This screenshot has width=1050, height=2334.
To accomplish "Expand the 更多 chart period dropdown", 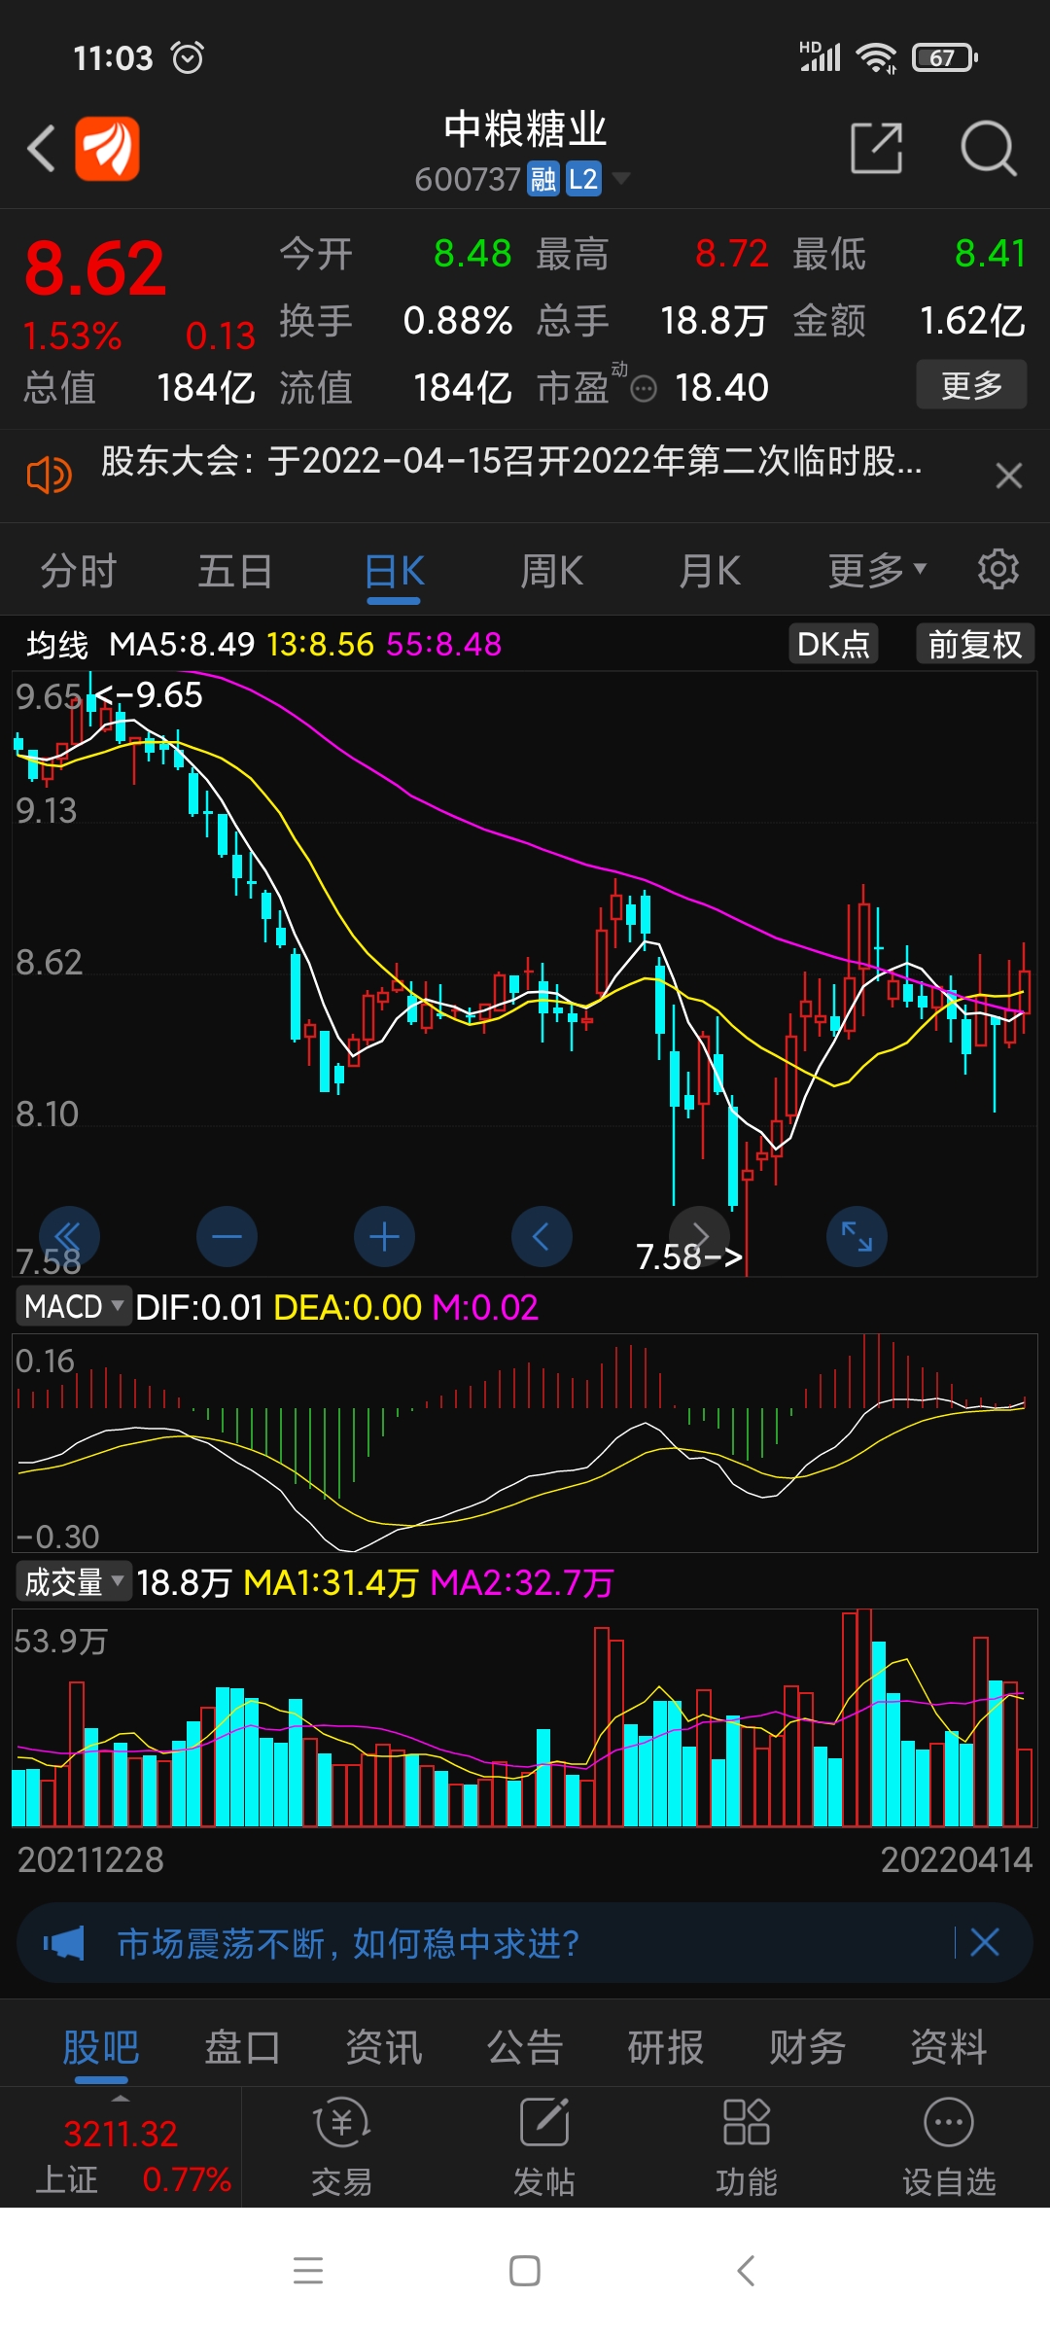I will click(x=876, y=571).
